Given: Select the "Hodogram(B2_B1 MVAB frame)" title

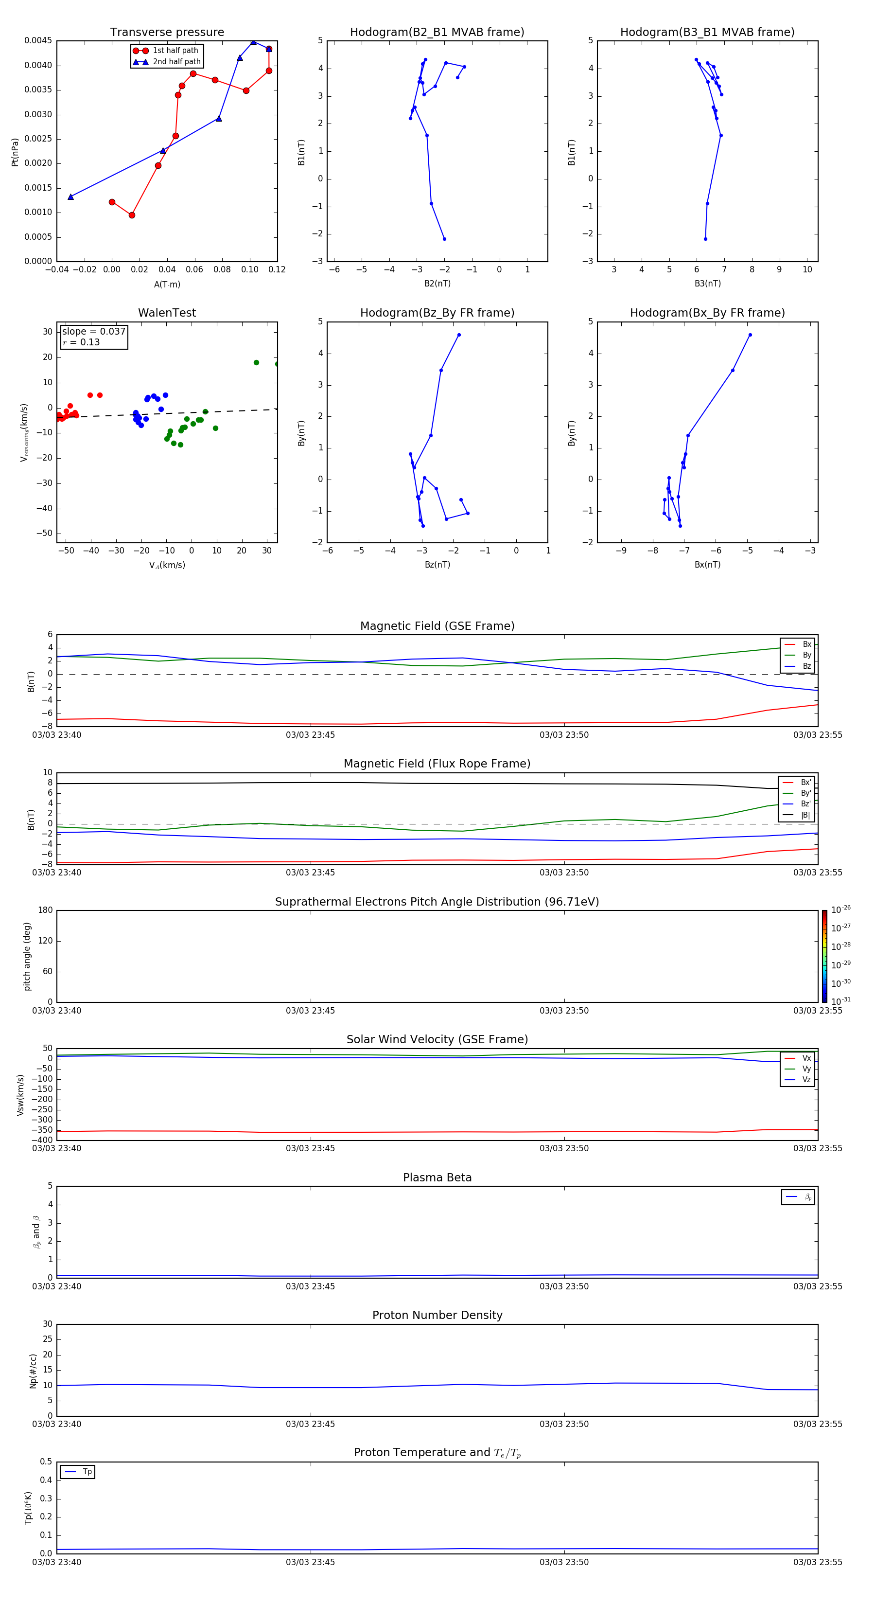Looking at the screenshot, I should [437, 33].
